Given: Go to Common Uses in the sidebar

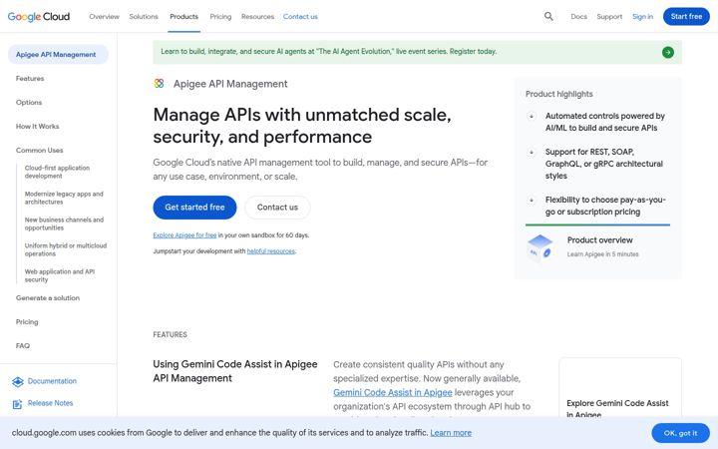Looking at the screenshot, I should 39,151.
